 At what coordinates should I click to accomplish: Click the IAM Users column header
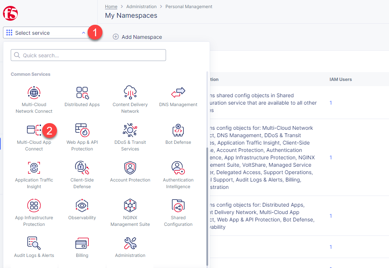click(x=340, y=79)
